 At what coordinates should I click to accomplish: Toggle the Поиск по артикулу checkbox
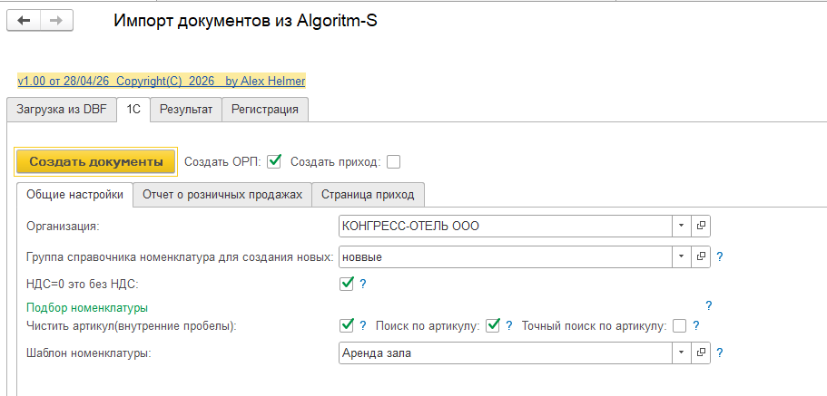point(493,326)
